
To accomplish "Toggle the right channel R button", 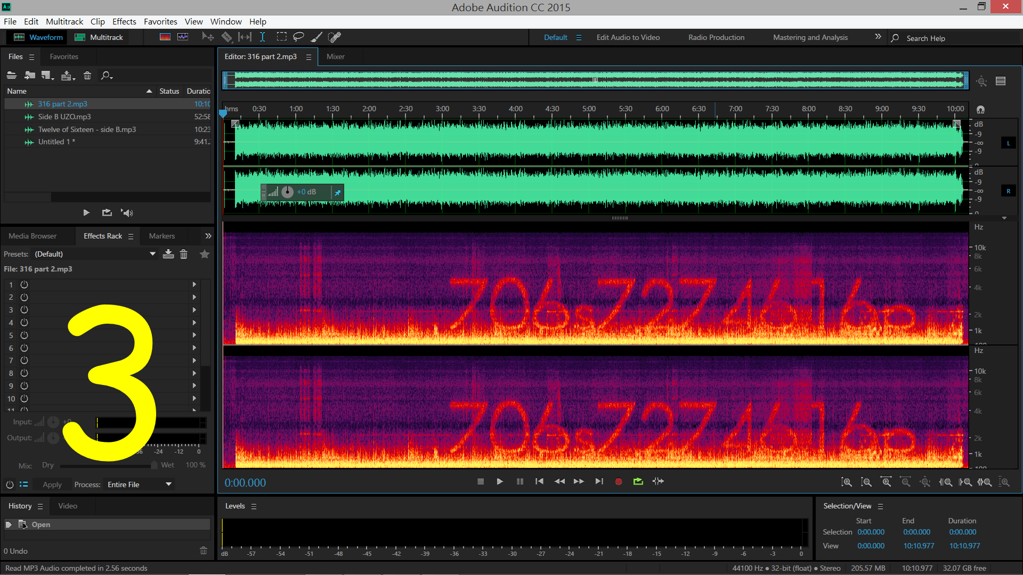I will point(1008,191).
